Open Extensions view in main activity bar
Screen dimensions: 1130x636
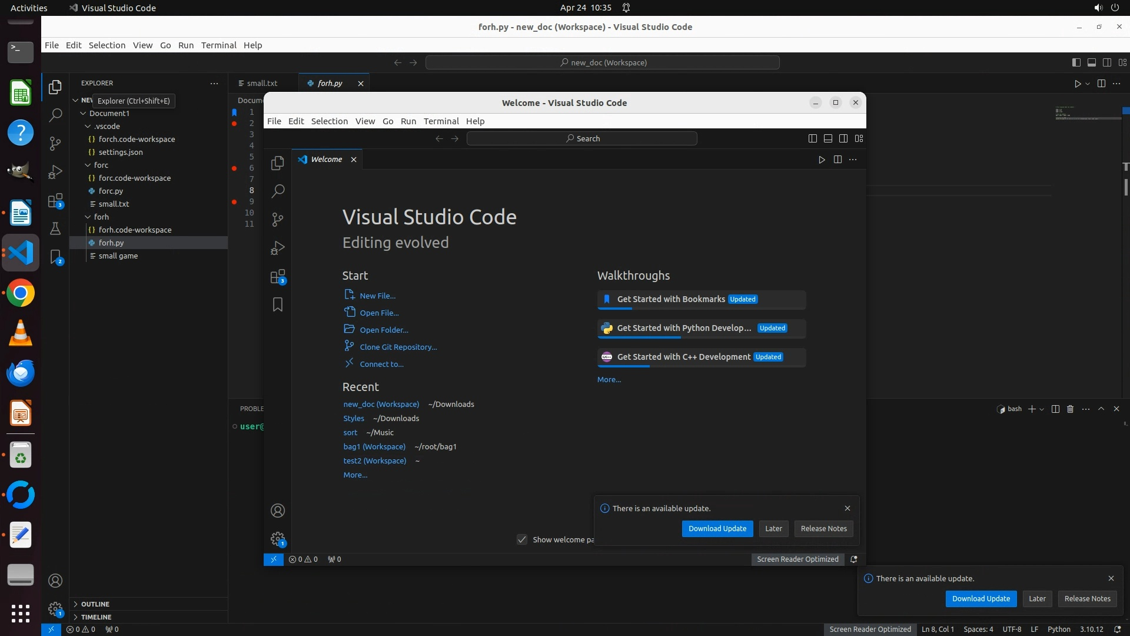click(x=55, y=201)
